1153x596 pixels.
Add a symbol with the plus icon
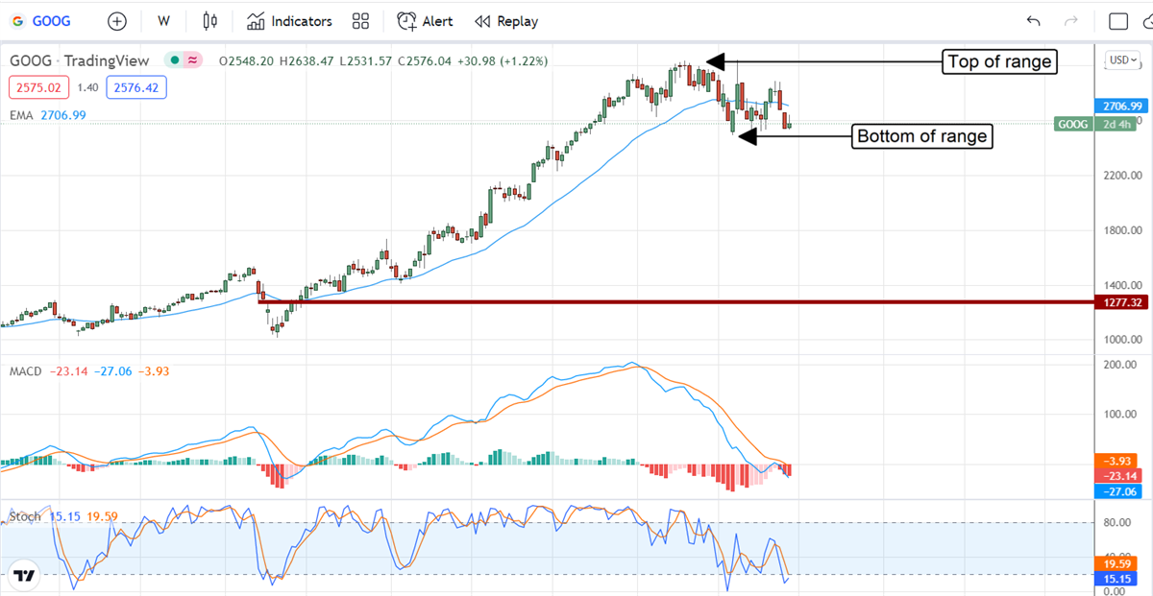coord(117,21)
